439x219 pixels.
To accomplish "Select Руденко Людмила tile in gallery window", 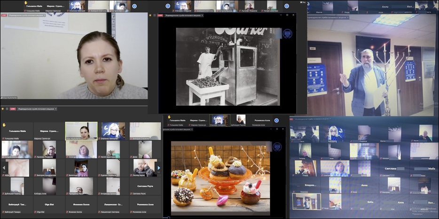I will pyautogui.click(x=113, y=168).
